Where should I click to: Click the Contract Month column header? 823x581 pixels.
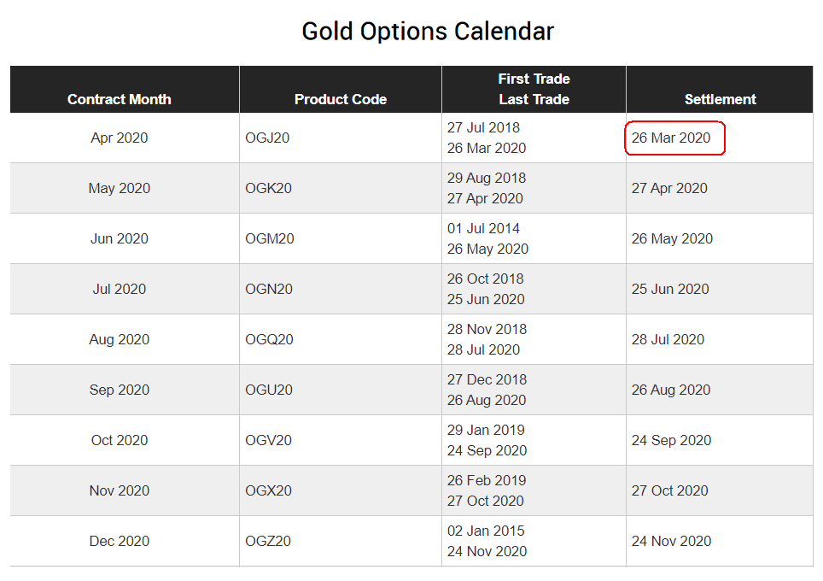[120, 99]
